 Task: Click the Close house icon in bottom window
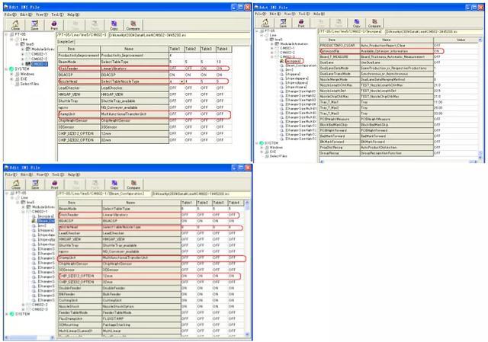[x=16, y=184]
